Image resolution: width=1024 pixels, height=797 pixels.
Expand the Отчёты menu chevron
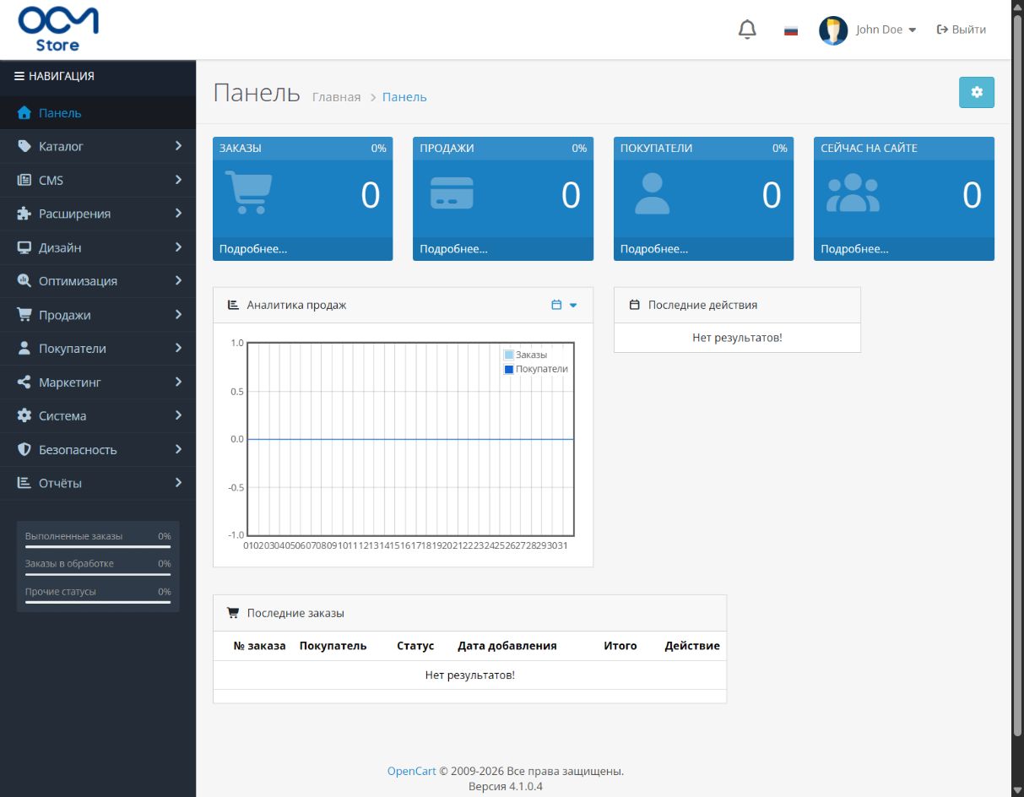(x=178, y=483)
